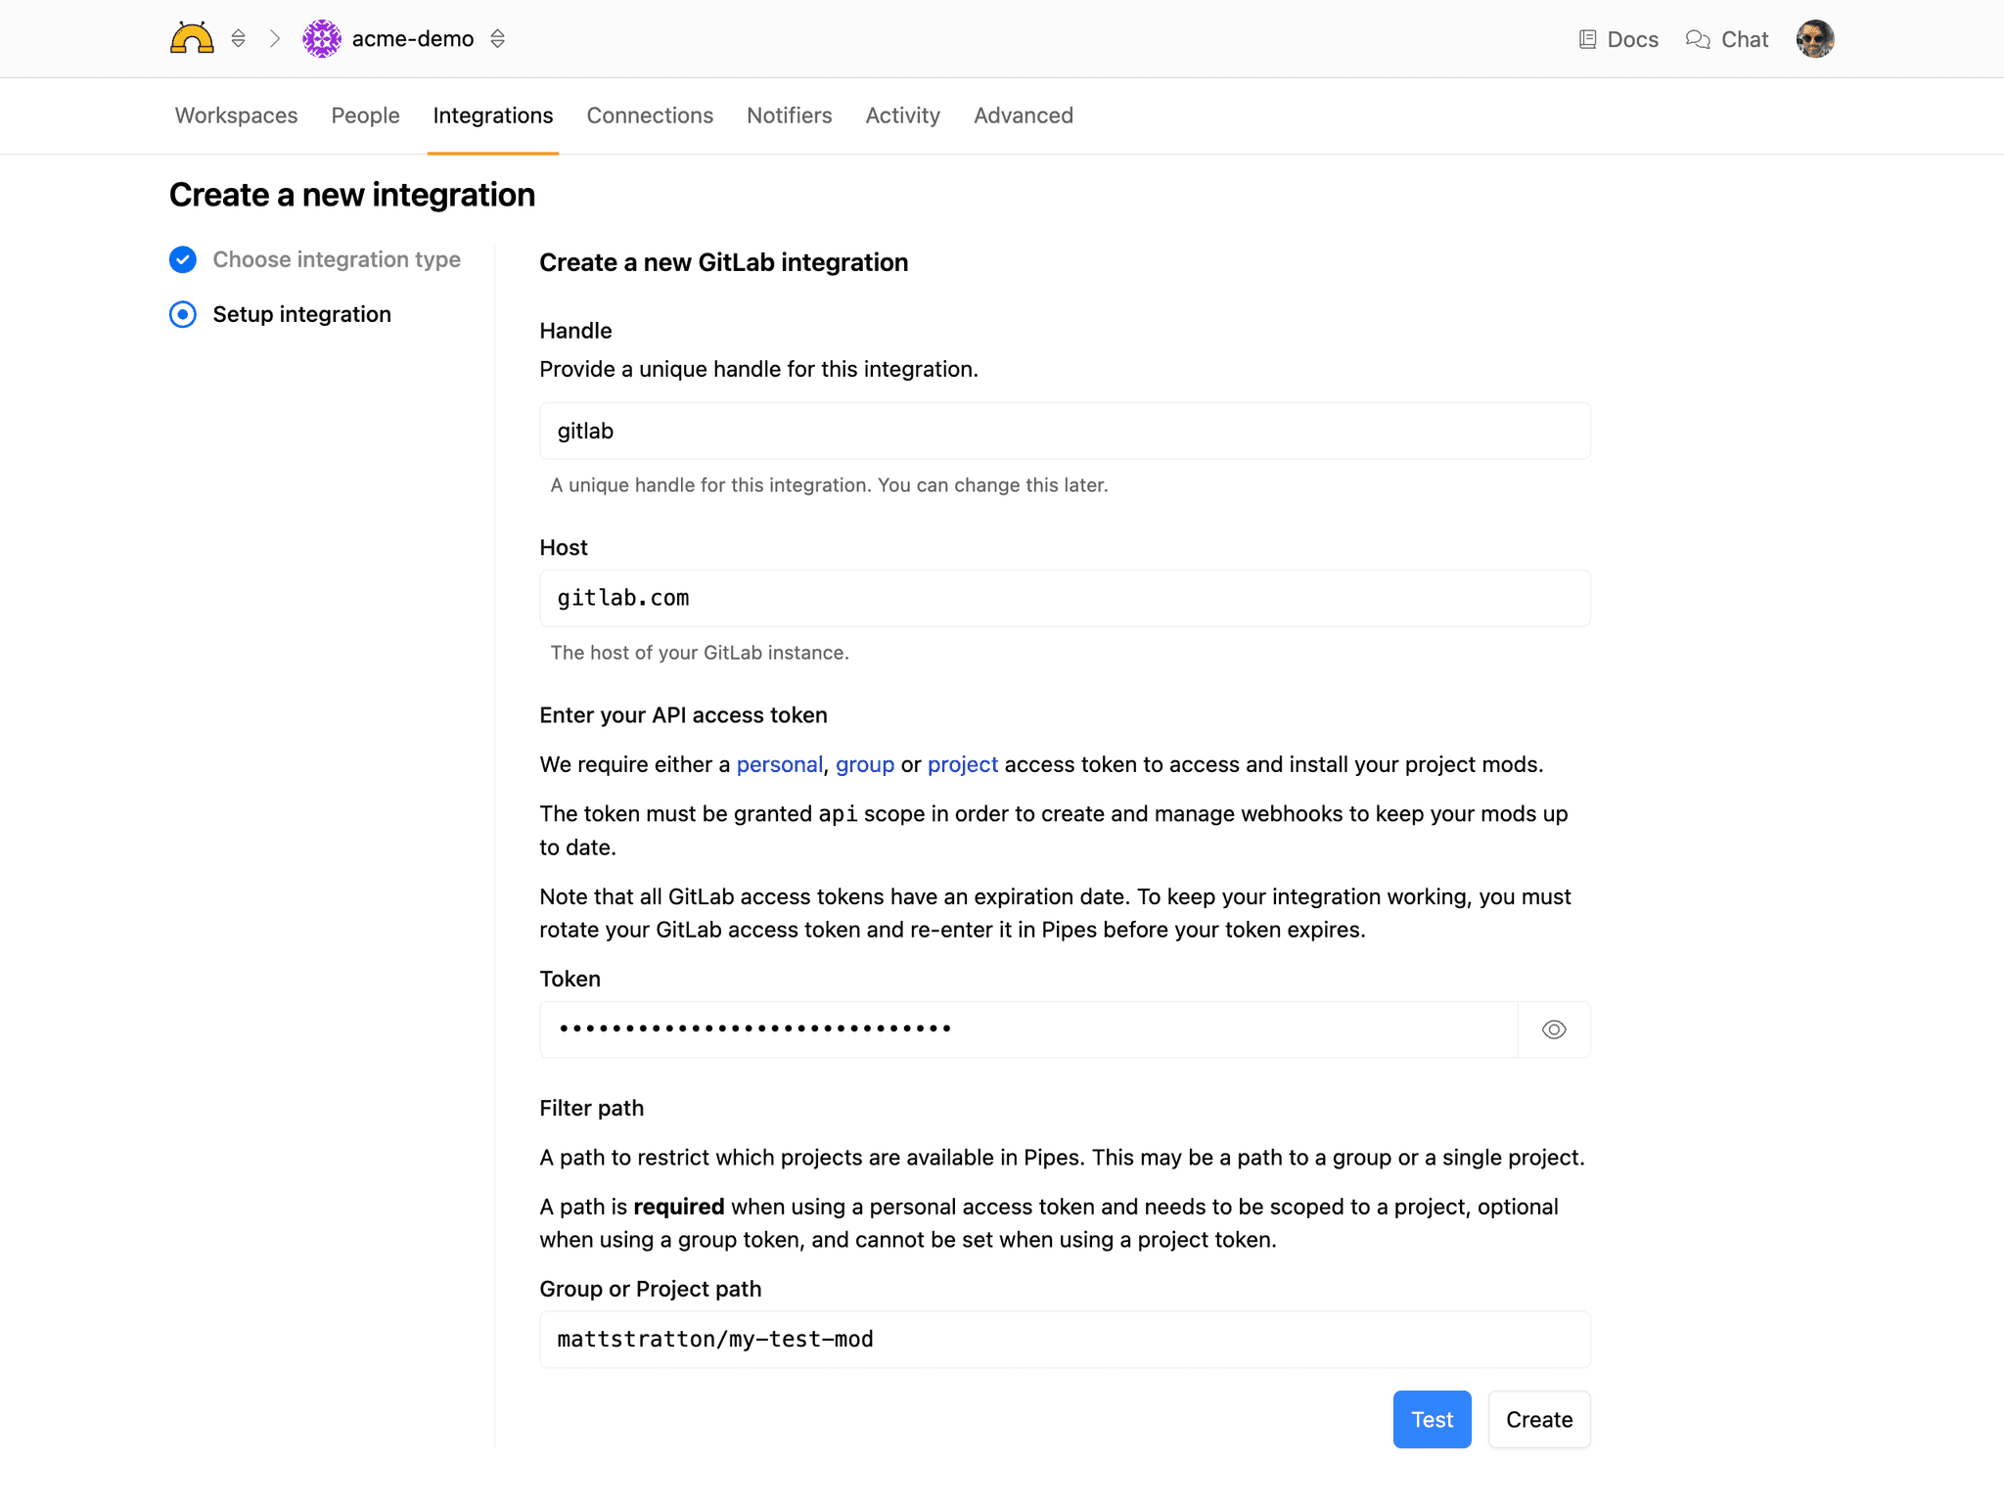Click the Setup integration step label

point(302,314)
